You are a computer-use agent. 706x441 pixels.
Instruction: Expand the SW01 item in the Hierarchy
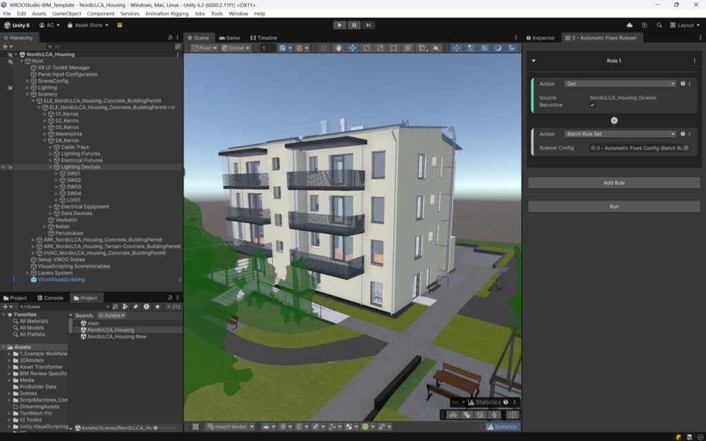point(58,173)
